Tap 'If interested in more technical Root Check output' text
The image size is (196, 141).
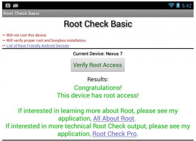(x=76, y=126)
